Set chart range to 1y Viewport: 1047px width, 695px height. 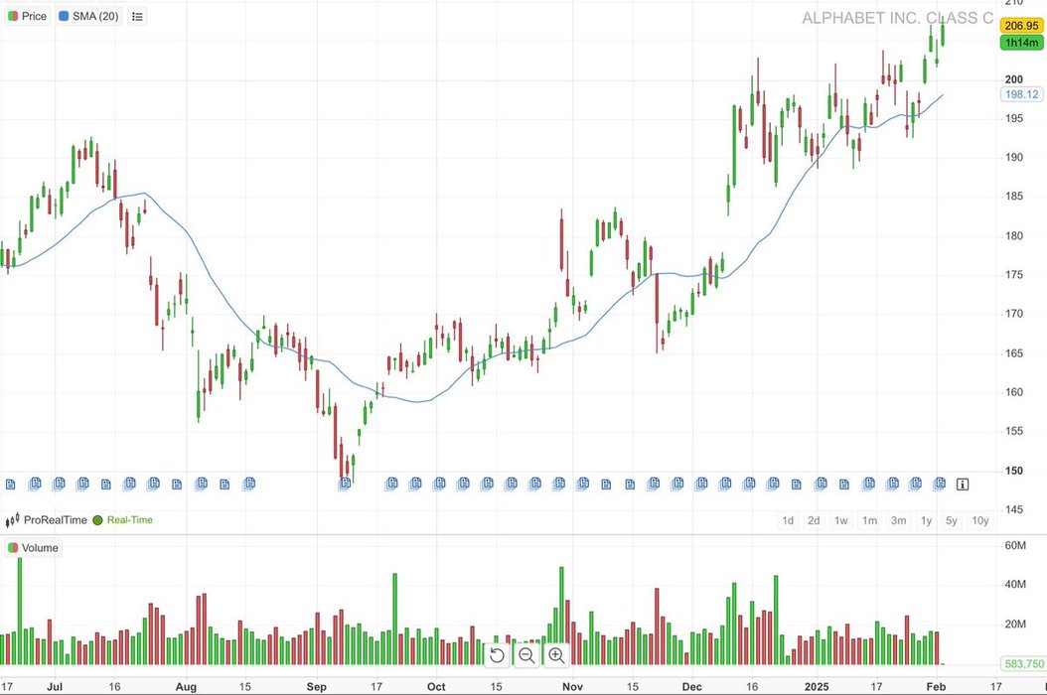click(926, 520)
